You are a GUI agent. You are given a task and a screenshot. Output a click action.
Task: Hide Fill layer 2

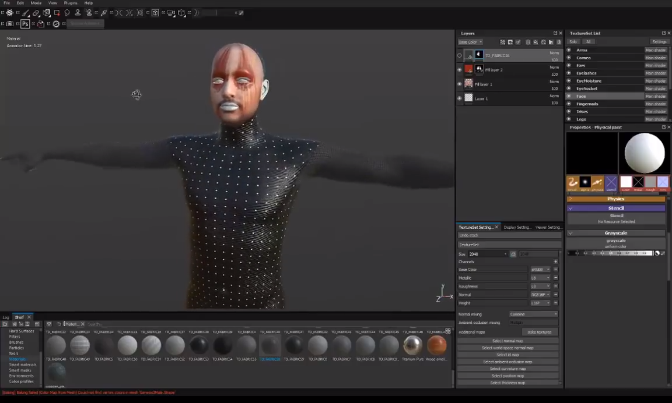(460, 70)
